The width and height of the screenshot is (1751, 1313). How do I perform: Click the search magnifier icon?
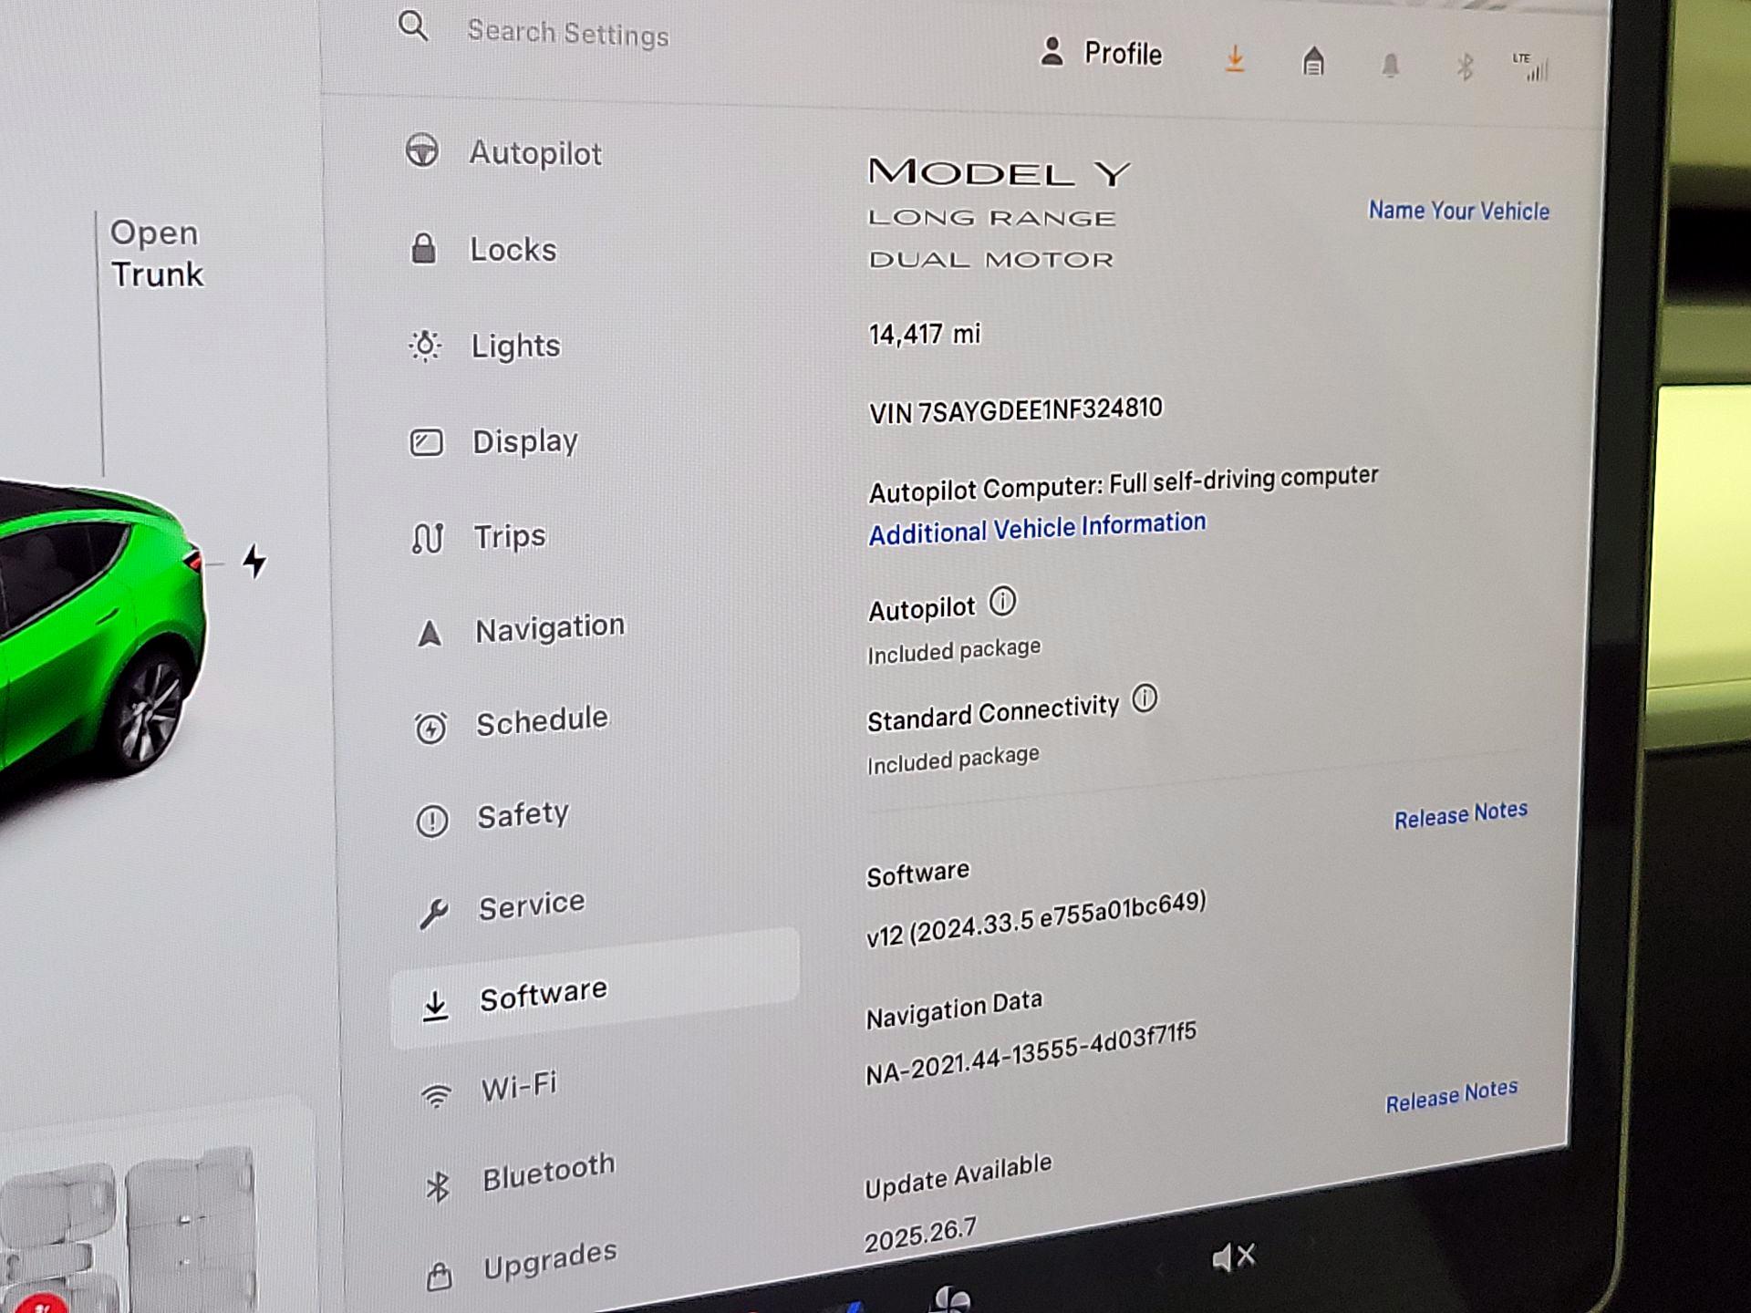tap(413, 26)
